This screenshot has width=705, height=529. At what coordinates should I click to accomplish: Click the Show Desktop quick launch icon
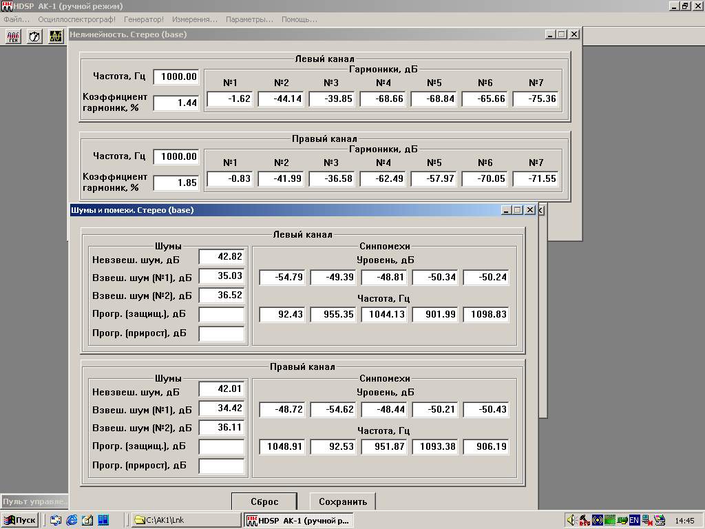(87, 520)
